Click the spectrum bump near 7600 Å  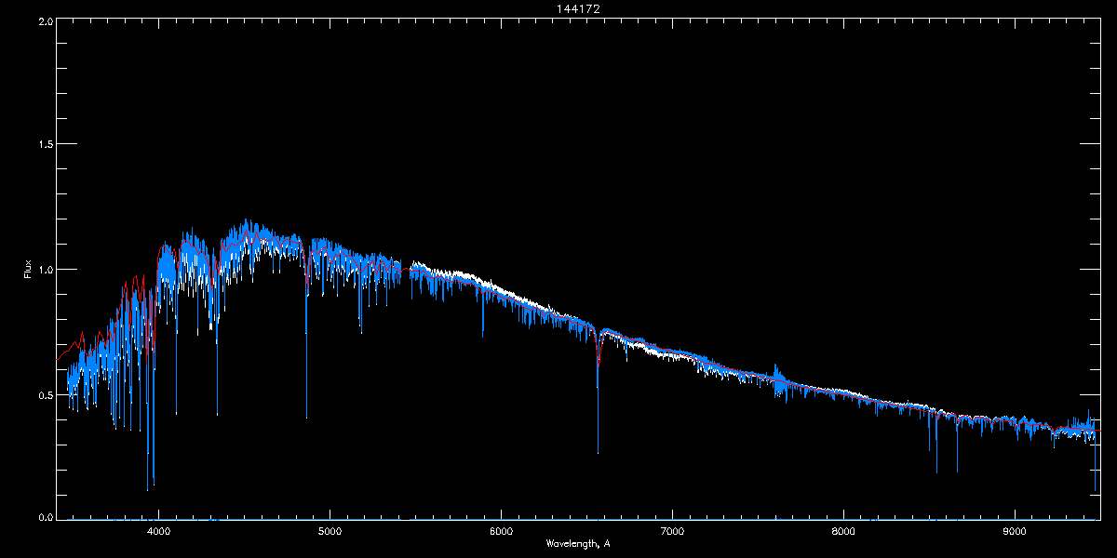[x=778, y=372]
